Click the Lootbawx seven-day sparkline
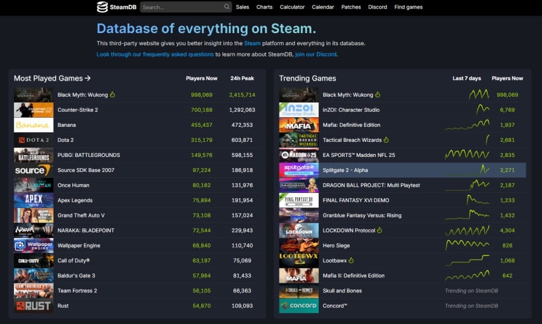The image size is (542, 324). tap(467, 260)
